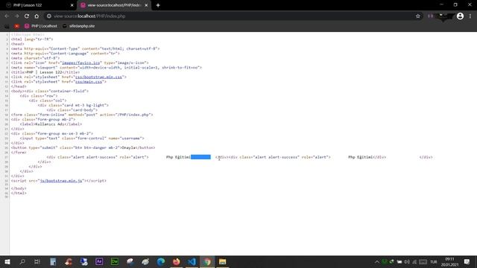Bookmark this page with the star icon
This screenshot has width=477, height=268.
click(x=418, y=16)
